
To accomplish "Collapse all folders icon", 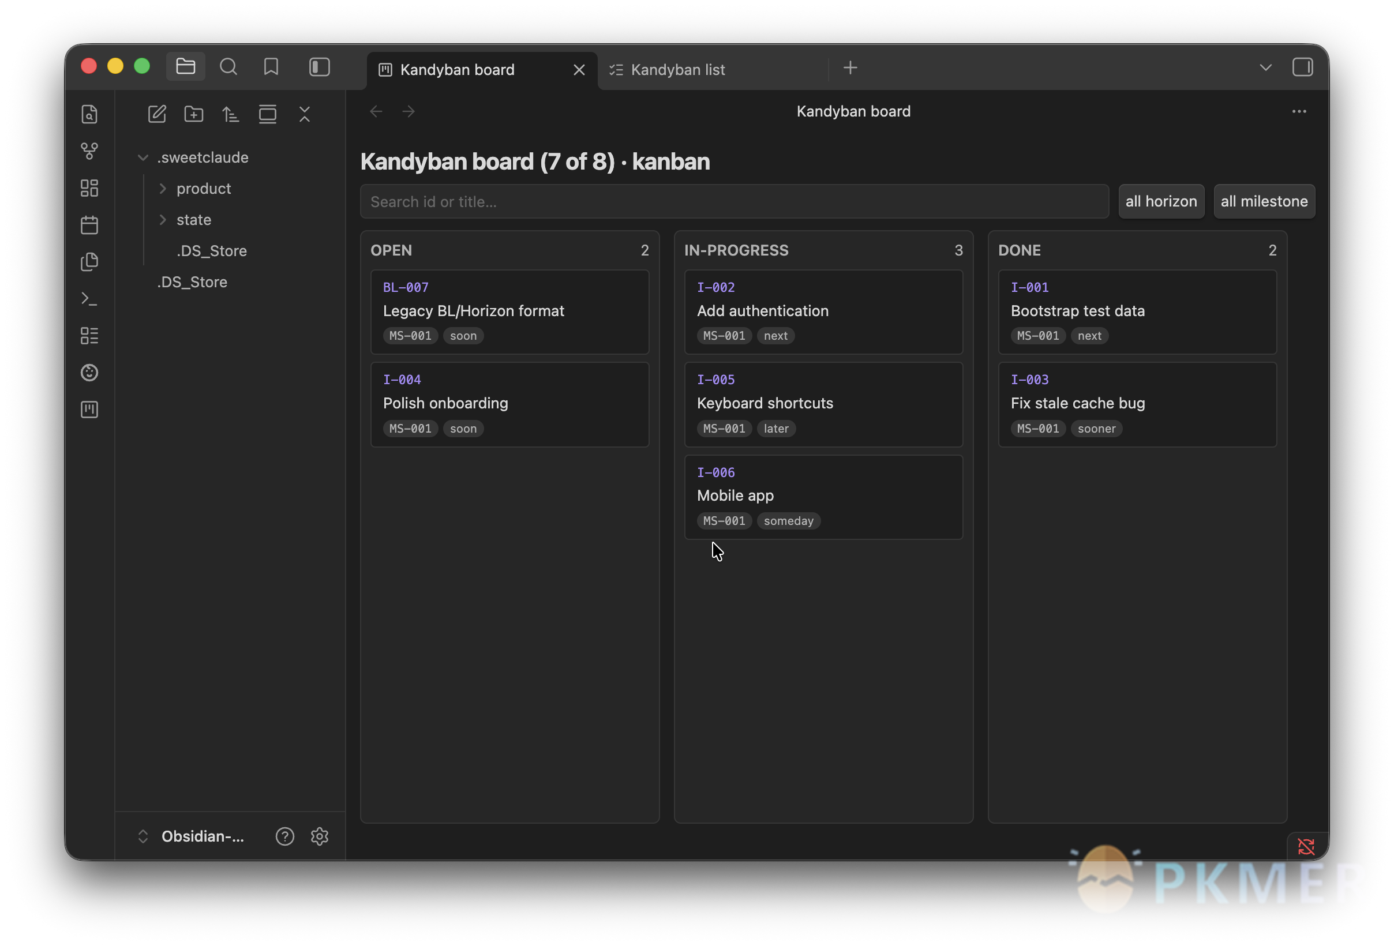I will click(x=305, y=114).
